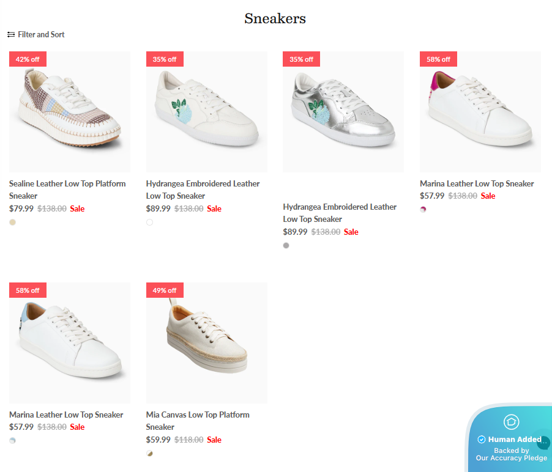The height and width of the screenshot is (472, 552).
Task: View the silver metallic Hydrangea sneaker image
Action: [343, 111]
